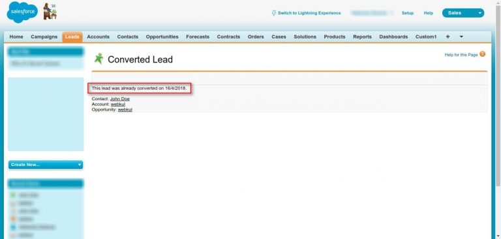Switch to Lightning Experience
This screenshot has height=239, width=501.
tap(309, 13)
